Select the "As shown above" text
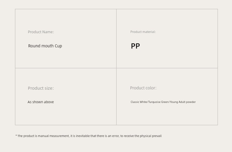Viewport: 232px width, 152px height. point(41,102)
